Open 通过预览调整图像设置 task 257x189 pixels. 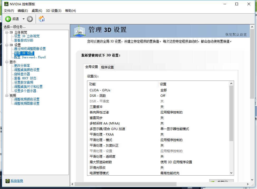click(x=30, y=49)
